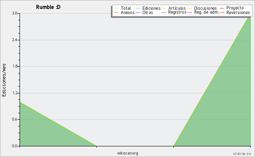Viewport: 255px width, 157px height.
Task: Select the 'Reg. de adm.' legend entry
Action: pyautogui.click(x=207, y=12)
